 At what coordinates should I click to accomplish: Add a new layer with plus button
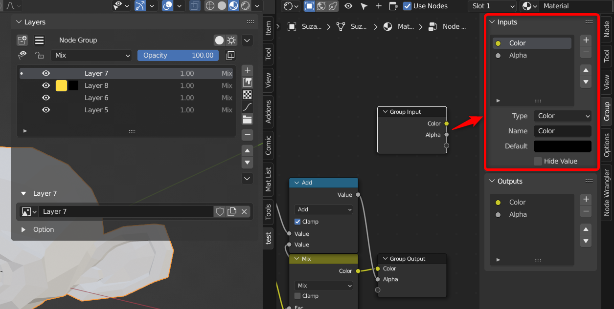248,70
